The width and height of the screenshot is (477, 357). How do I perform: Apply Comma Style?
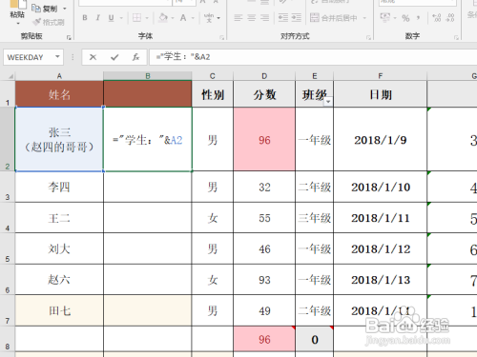[x=418, y=18]
